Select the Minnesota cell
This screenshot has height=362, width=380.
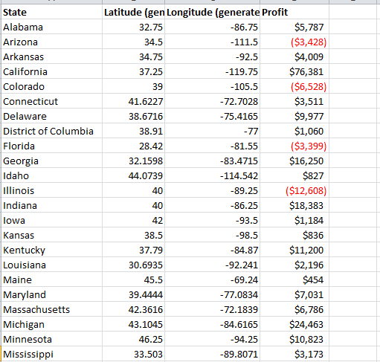(51, 339)
